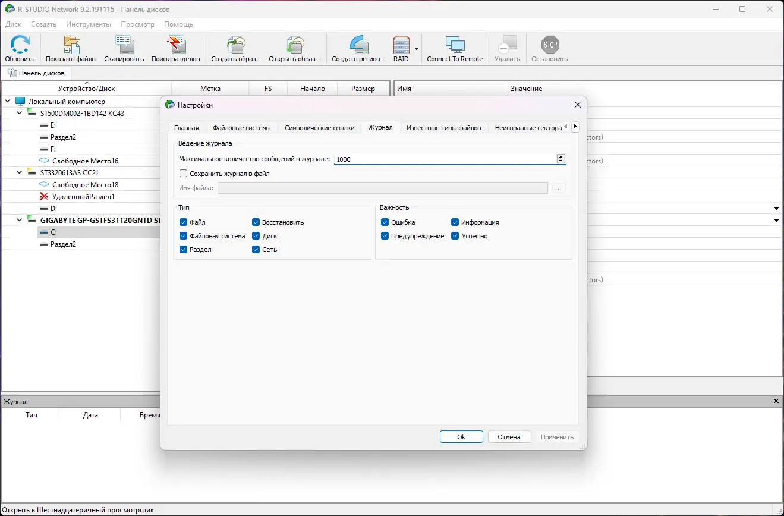
Task: Select the Журнал settings tab
Action: coord(380,127)
